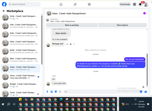Click the "Yes" reply from Sebas
Viewport: 152px width, 111px height.
pyautogui.click(x=54, y=79)
